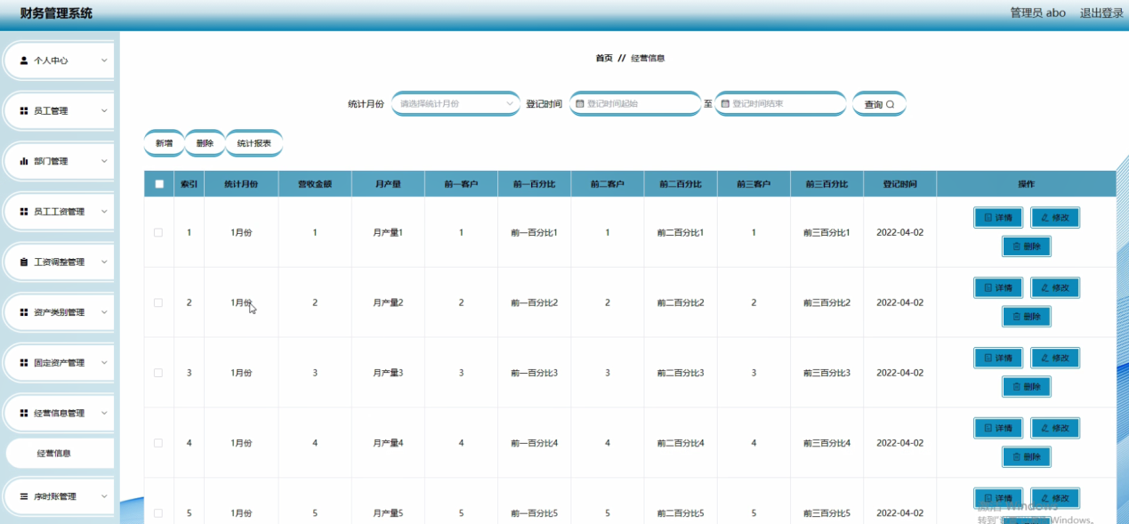The image size is (1129, 524).
Task: Click the magnifier icon on 查询 button
Action: pyautogui.click(x=890, y=104)
